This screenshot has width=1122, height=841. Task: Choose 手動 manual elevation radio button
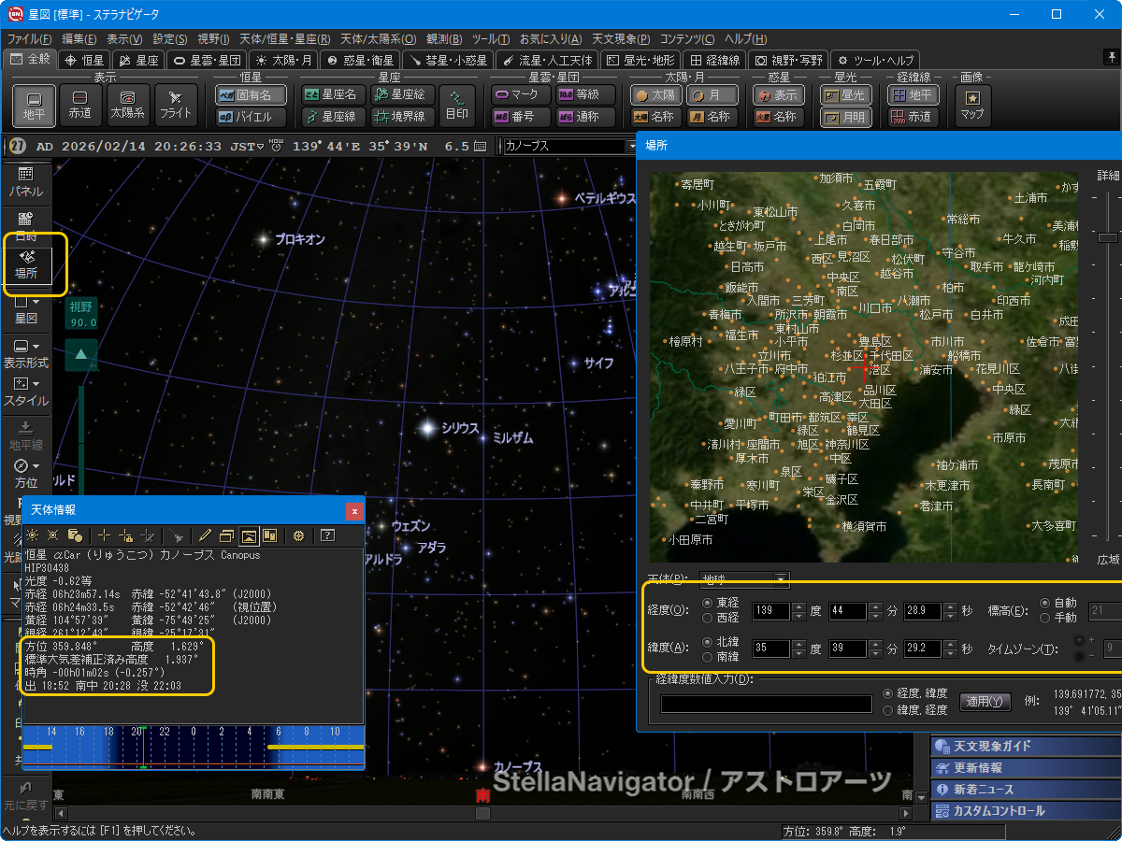1044,618
